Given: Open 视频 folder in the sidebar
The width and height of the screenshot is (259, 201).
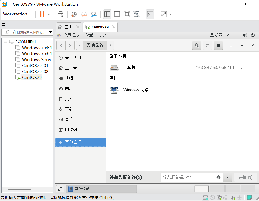Looking at the screenshot, I should point(80,78).
